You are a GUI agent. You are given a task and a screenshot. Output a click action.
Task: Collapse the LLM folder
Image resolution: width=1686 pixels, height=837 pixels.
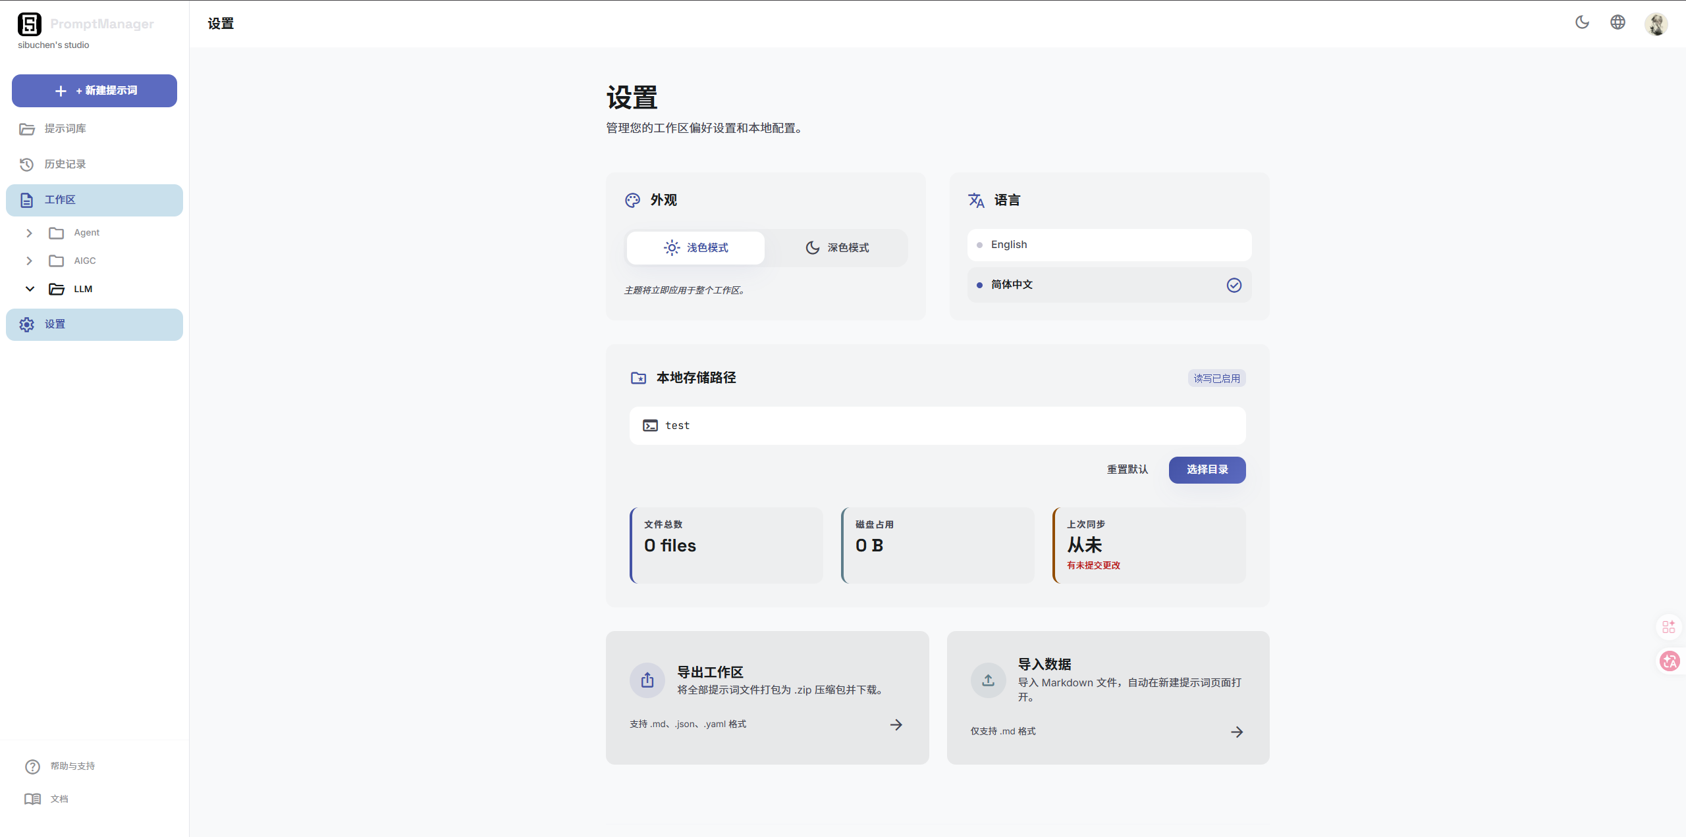point(30,289)
